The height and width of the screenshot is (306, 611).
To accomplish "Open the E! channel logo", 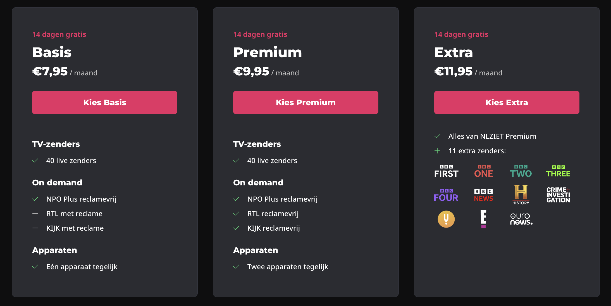I will click(x=483, y=219).
